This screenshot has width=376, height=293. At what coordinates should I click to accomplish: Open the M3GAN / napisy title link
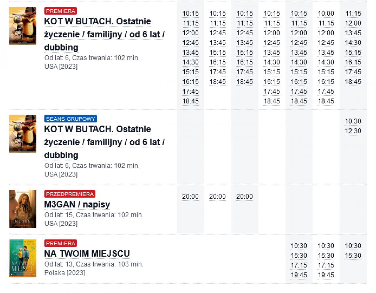tap(77, 204)
